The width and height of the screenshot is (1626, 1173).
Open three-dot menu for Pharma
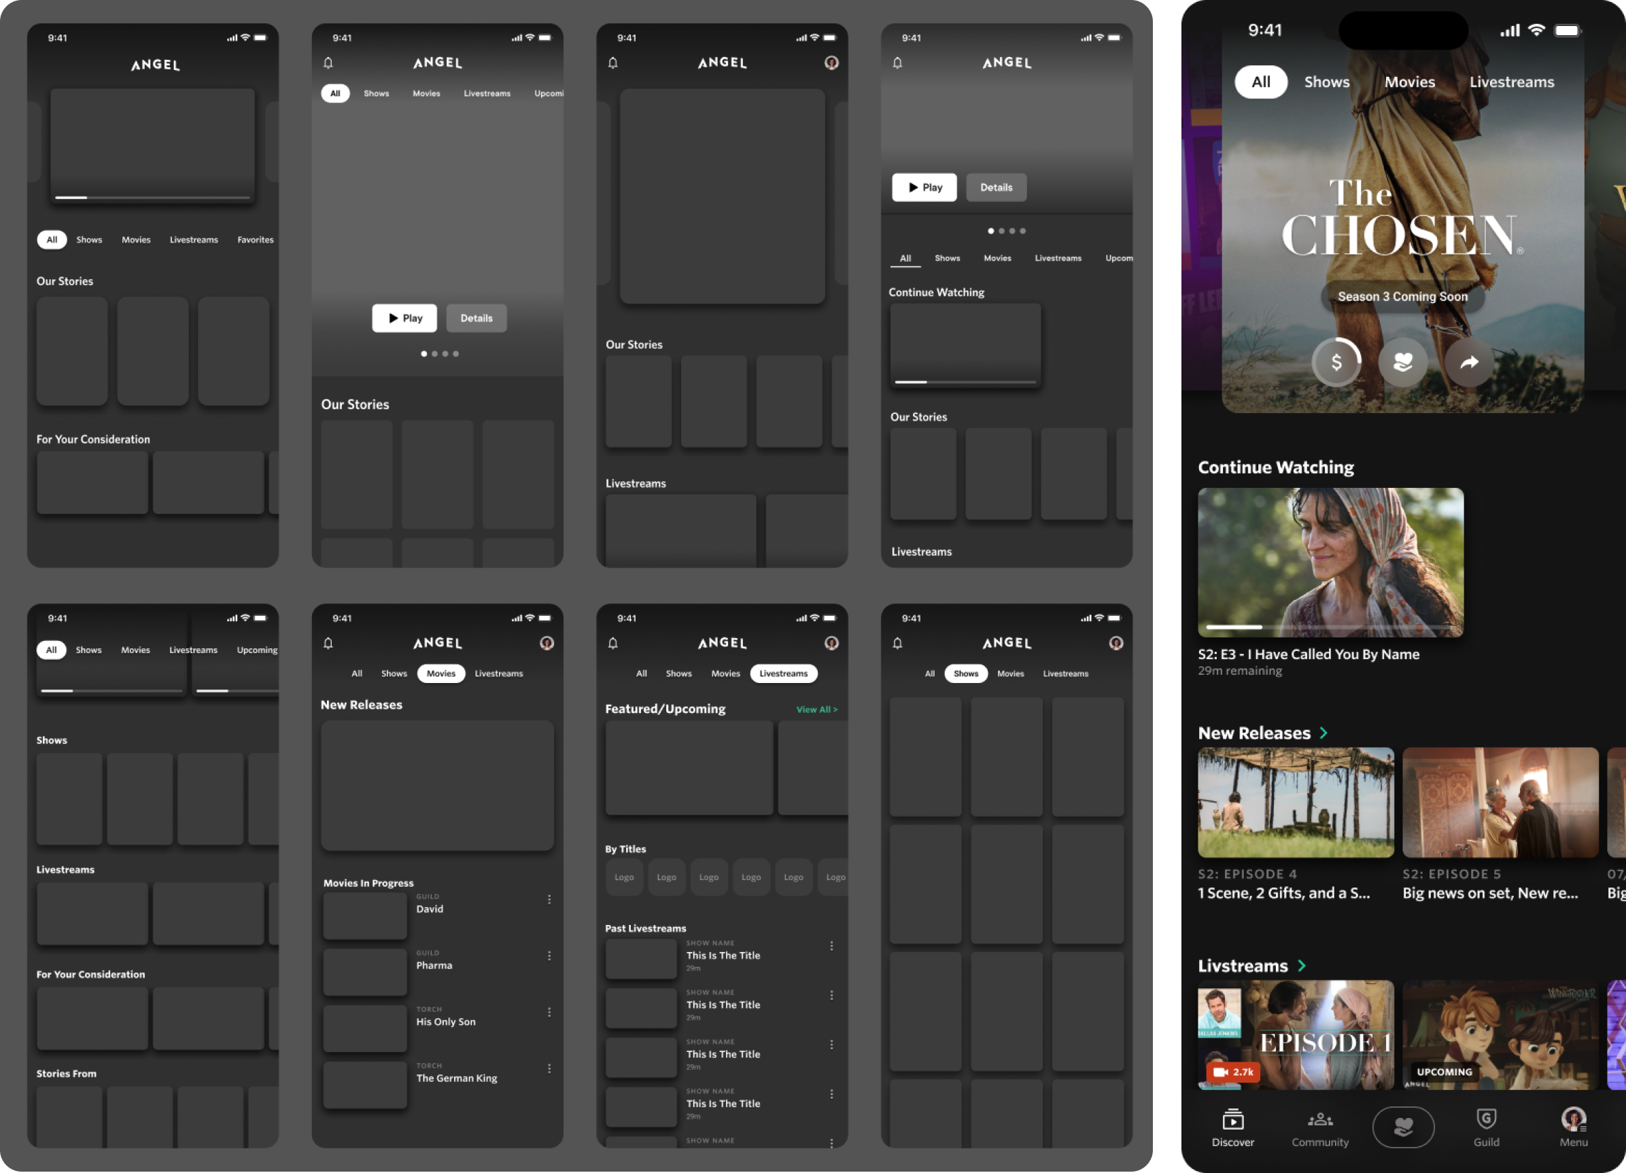(549, 956)
